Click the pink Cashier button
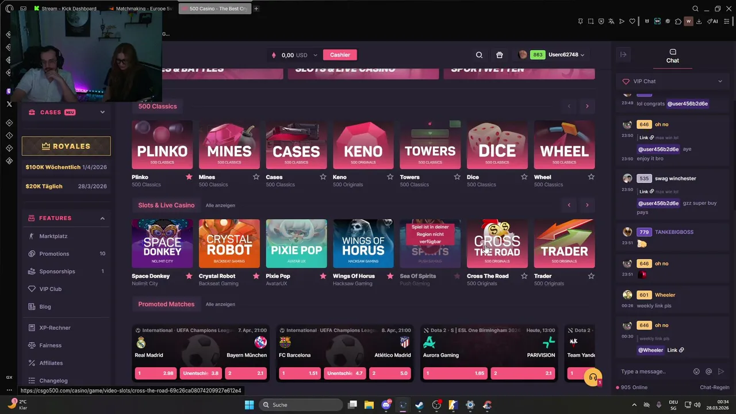736x414 pixels. [340, 55]
